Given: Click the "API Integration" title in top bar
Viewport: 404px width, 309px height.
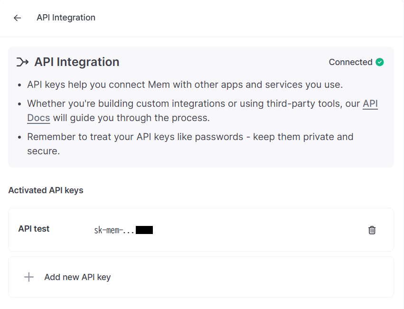Looking at the screenshot, I should point(66,18).
